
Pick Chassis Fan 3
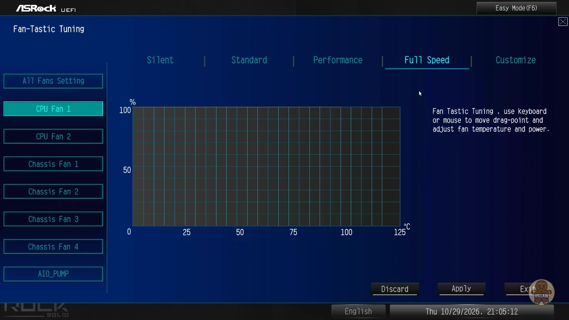coord(53,219)
